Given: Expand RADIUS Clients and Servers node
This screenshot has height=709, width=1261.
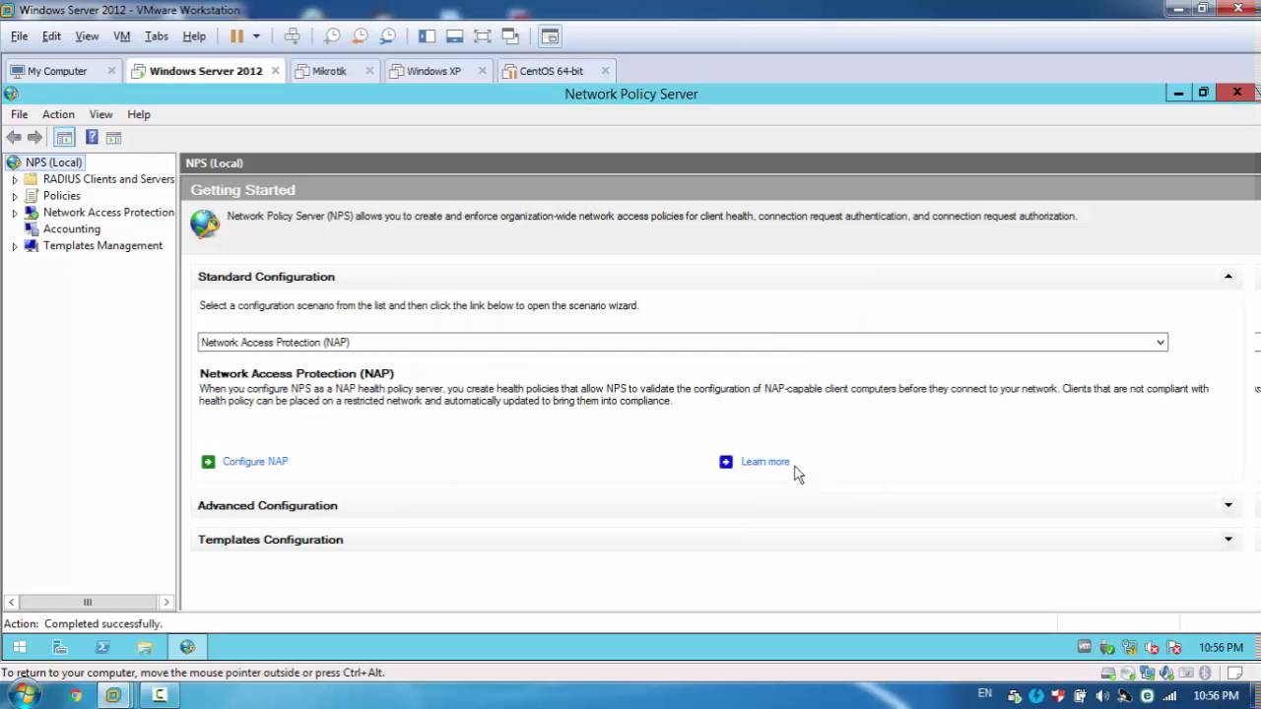Looking at the screenshot, I should click(15, 180).
